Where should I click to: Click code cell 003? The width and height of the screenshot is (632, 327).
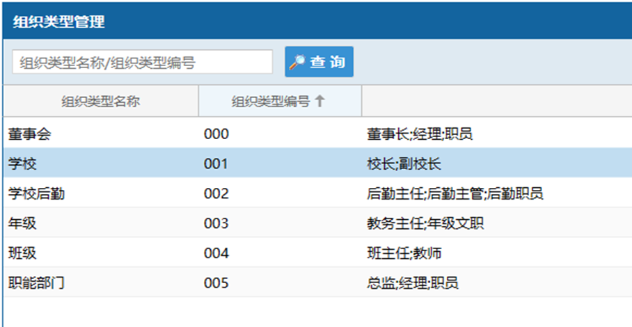click(216, 223)
